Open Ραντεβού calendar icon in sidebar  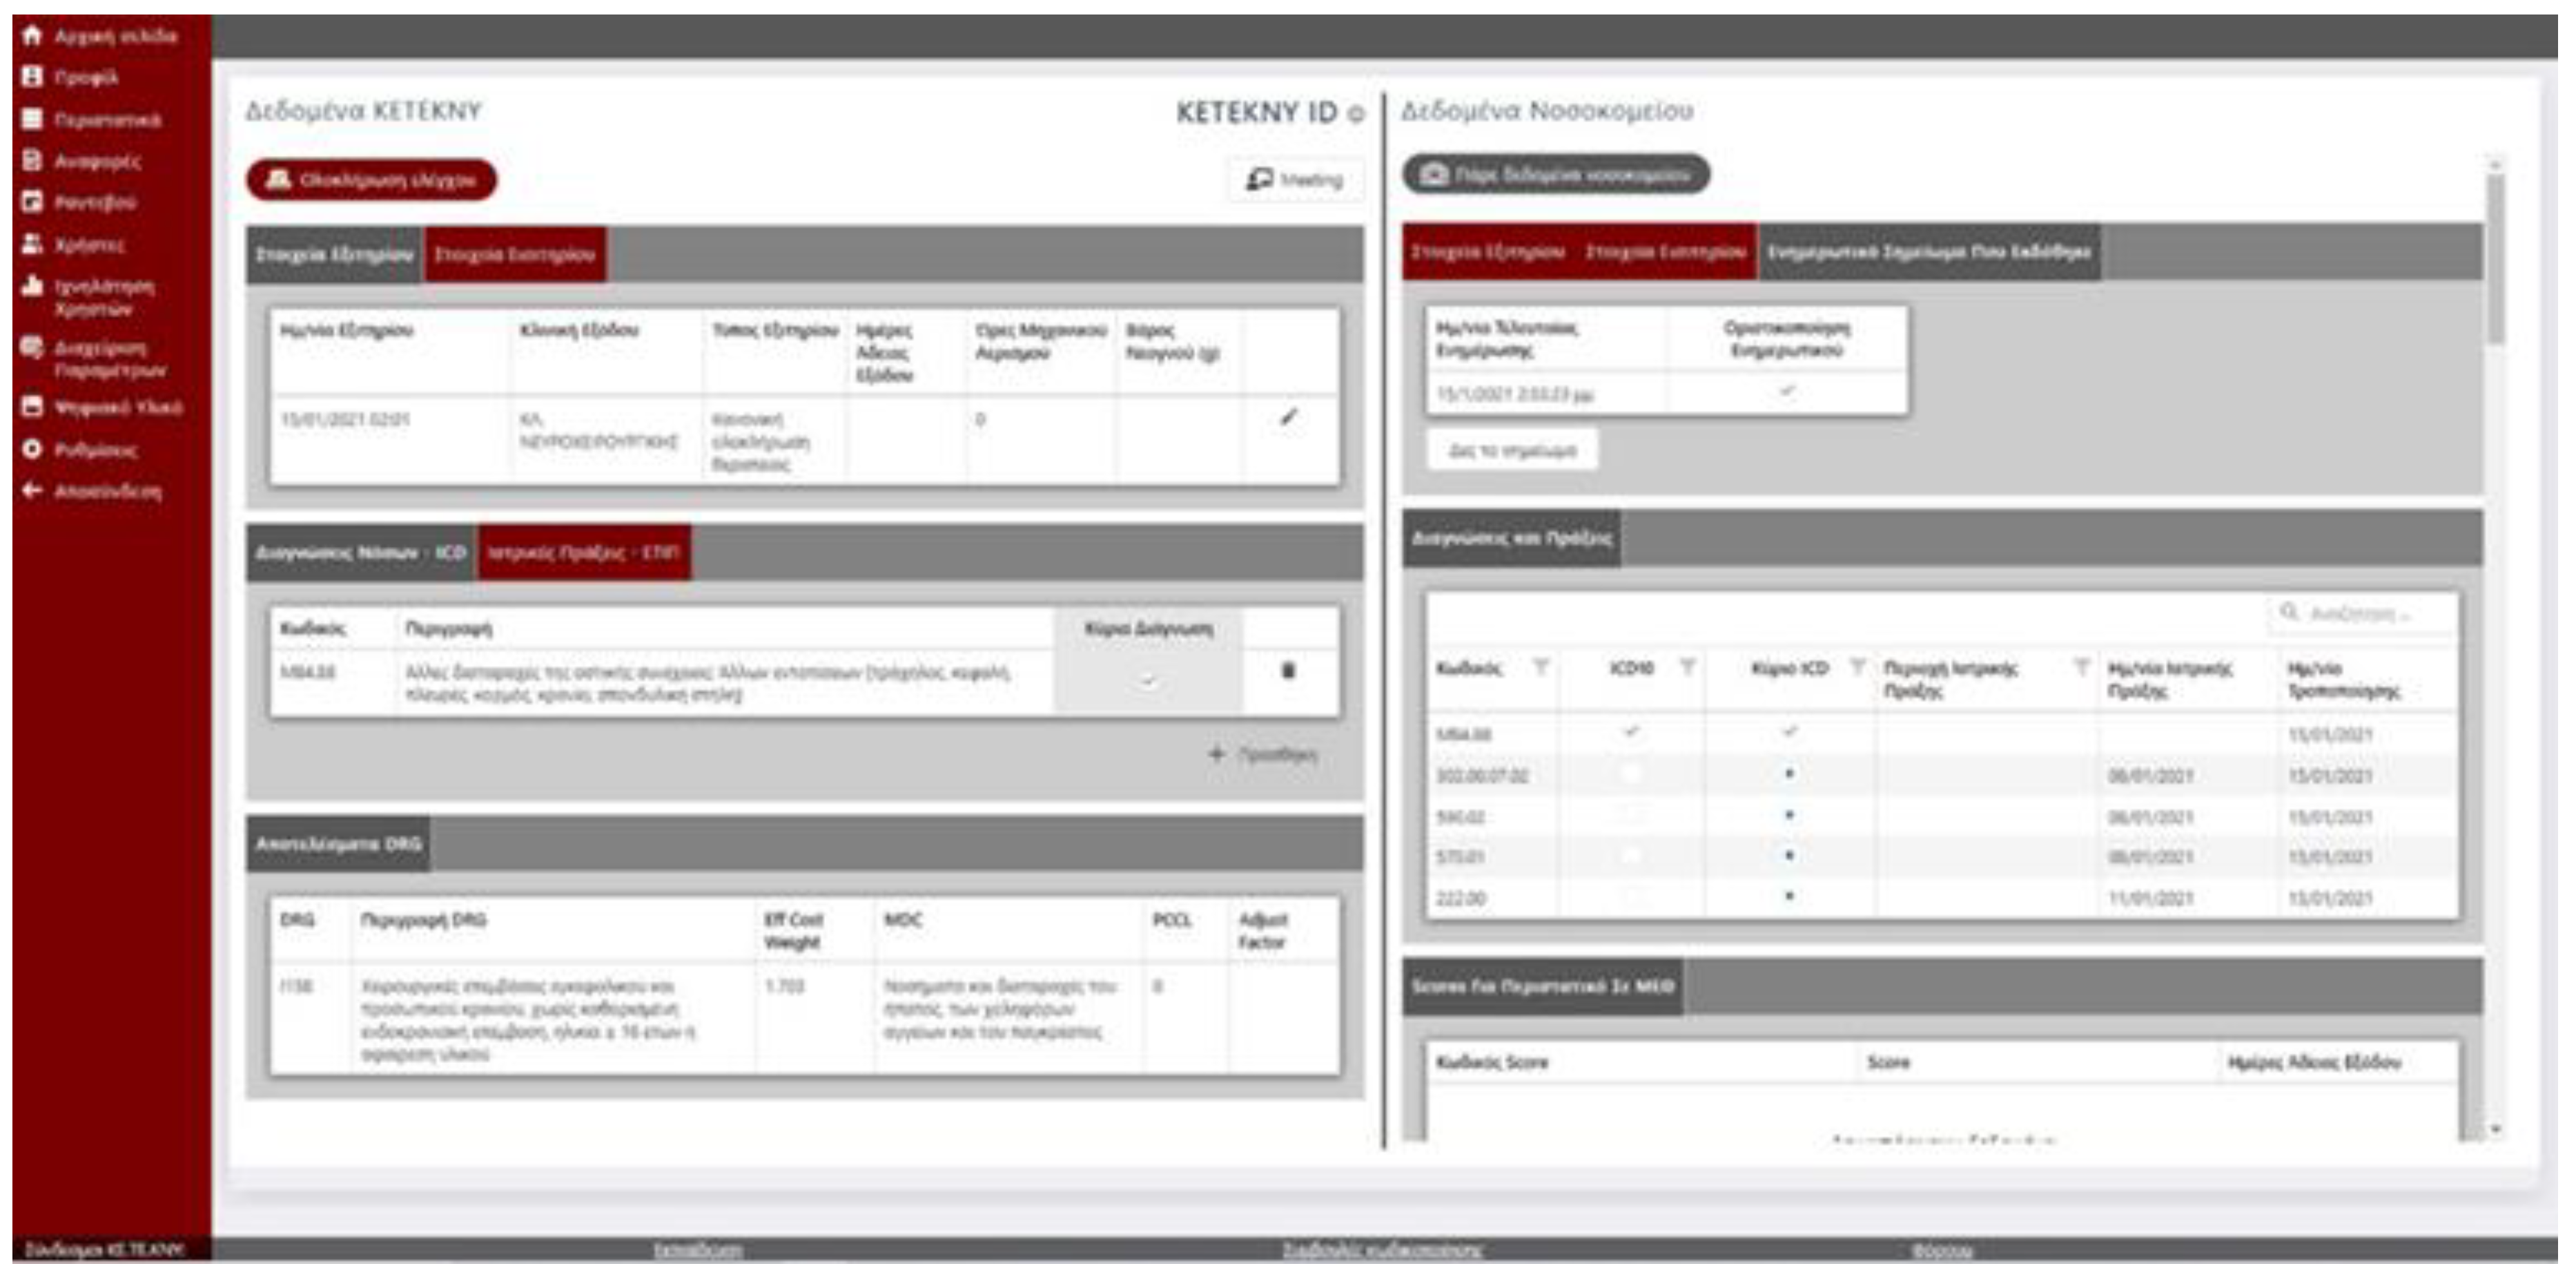pyautogui.click(x=32, y=202)
